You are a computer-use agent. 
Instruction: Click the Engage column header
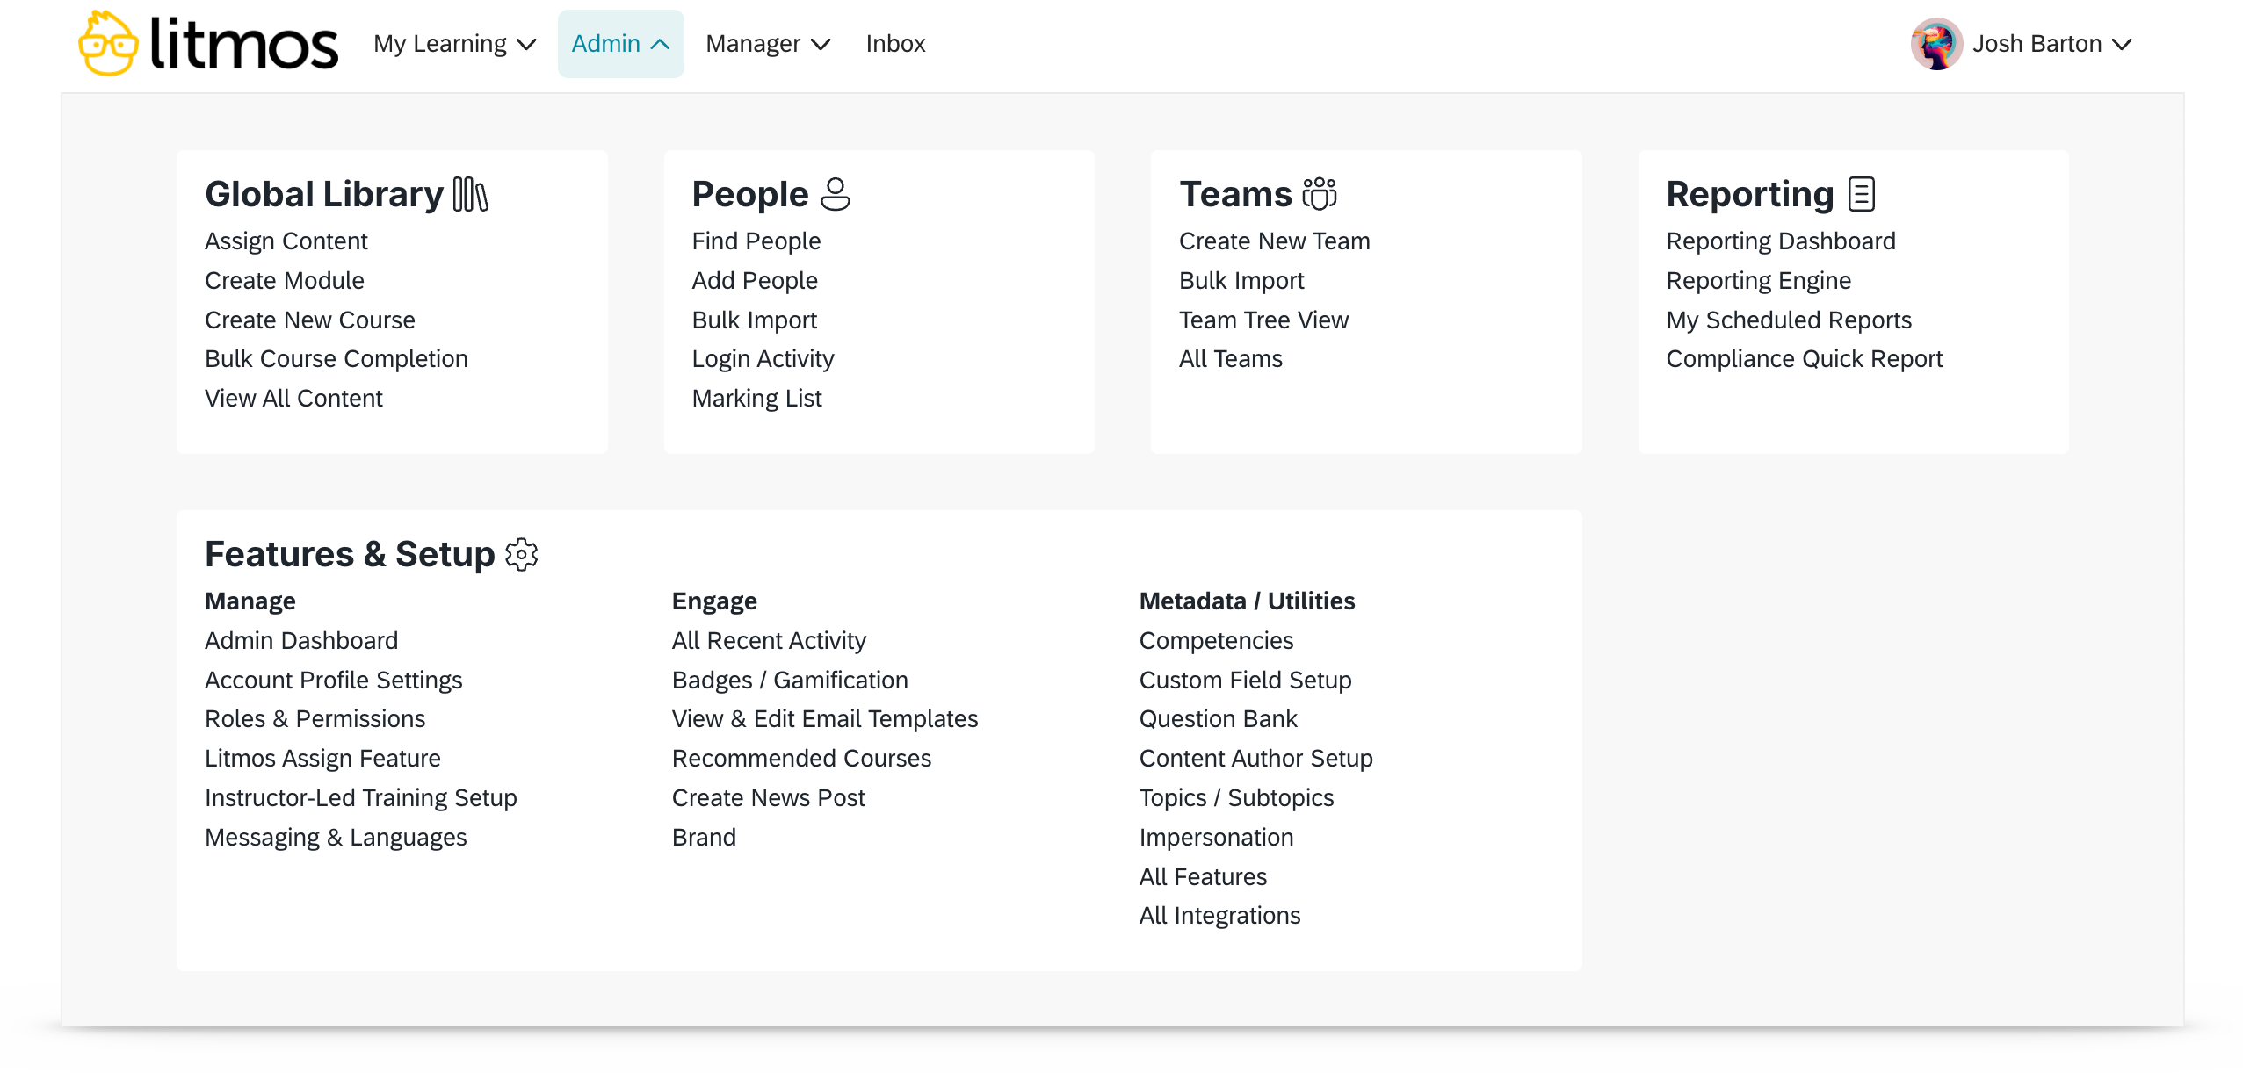click(714, 601)
